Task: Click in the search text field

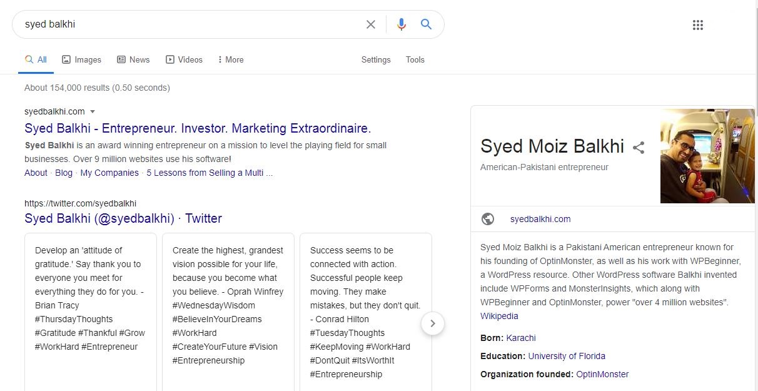Action: 188,24
